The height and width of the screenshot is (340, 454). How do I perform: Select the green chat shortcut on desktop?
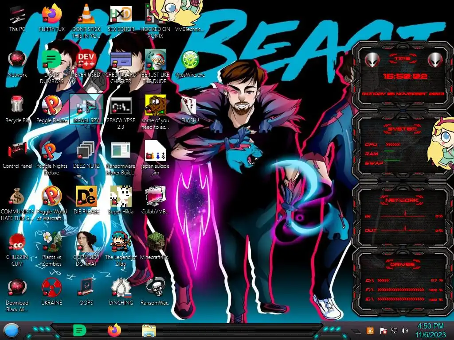51,67
